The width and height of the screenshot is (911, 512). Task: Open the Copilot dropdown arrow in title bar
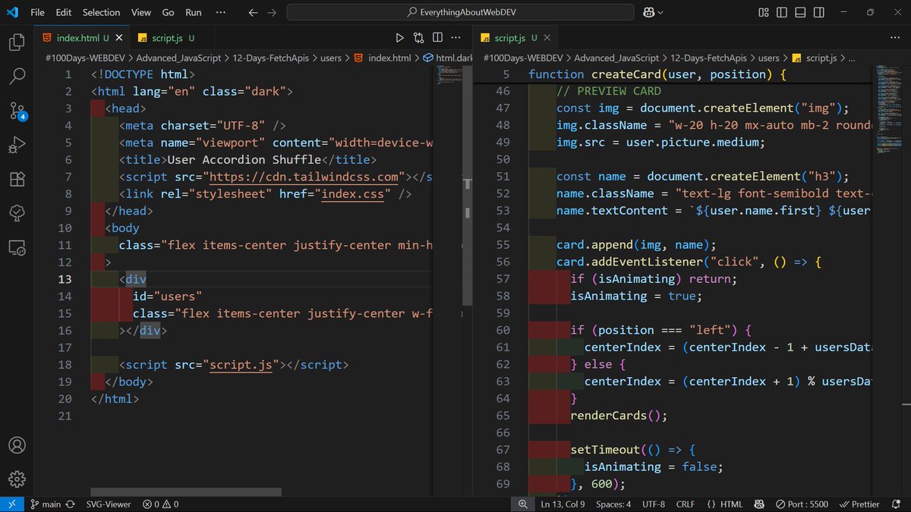click(660, 12)
